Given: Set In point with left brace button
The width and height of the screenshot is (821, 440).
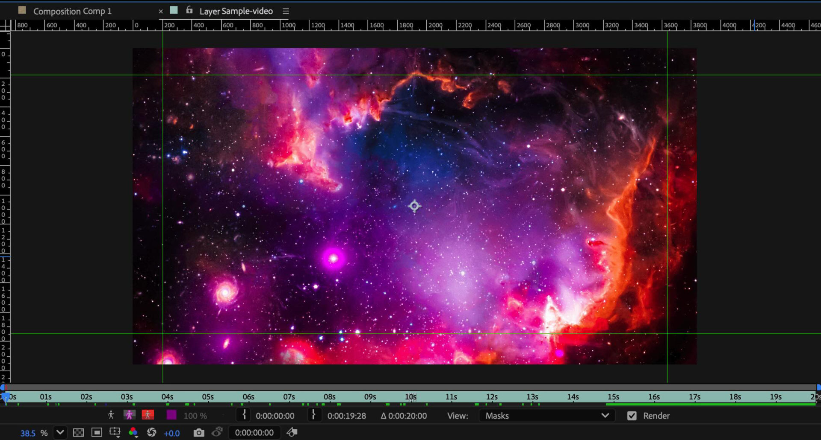Looking at the screenshot, I should pyautogui.click(x=244, y=415).
